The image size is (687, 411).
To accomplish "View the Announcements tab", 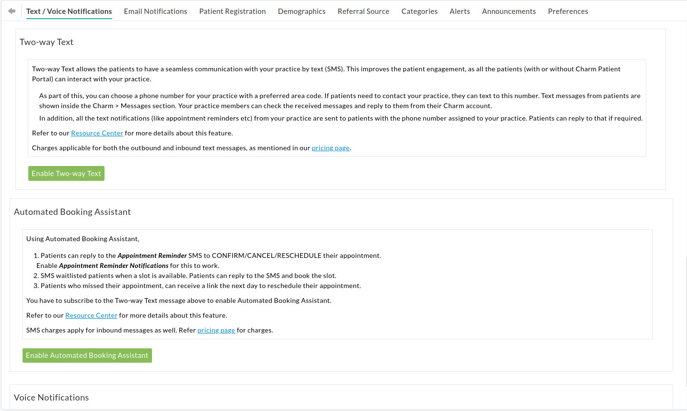I will 509,11.
